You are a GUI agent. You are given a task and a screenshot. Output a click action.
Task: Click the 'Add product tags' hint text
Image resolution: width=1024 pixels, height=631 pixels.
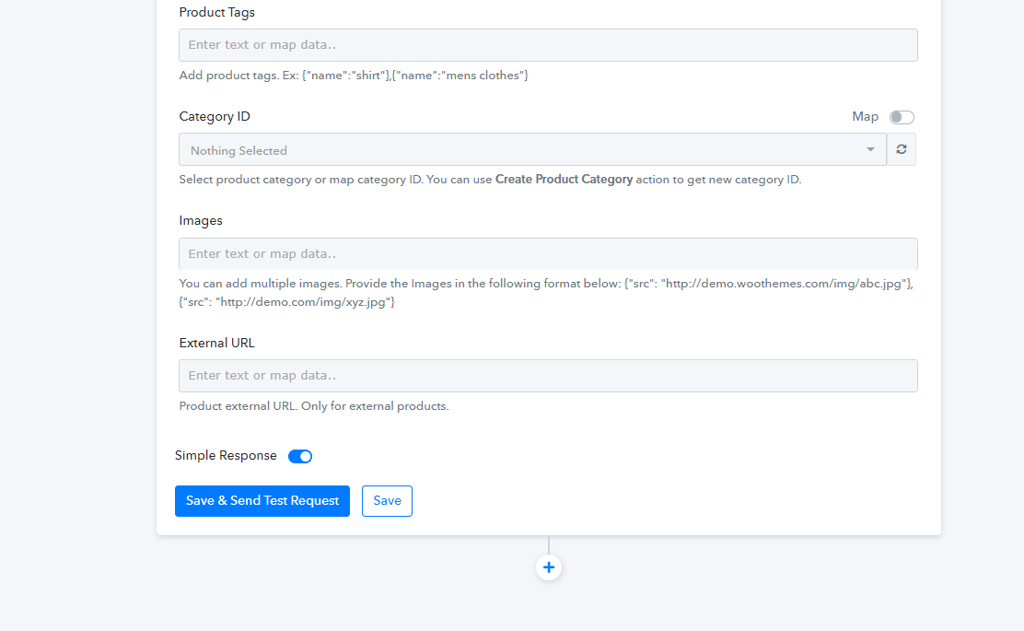354,76
